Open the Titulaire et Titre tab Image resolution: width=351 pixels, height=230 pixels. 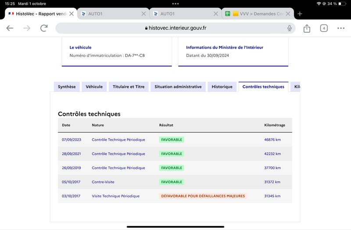click(129, 87)
